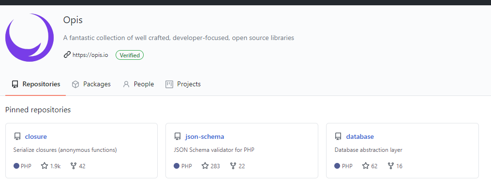Click the Opis purple crescent logo

[30, 38]
